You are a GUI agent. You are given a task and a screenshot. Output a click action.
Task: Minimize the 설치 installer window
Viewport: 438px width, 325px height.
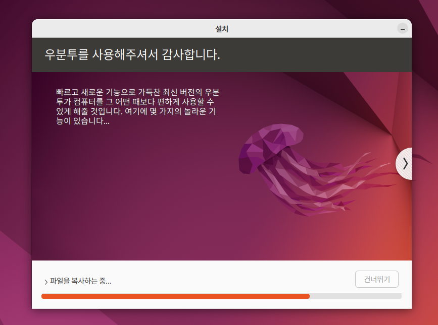(x=403, y=29)
